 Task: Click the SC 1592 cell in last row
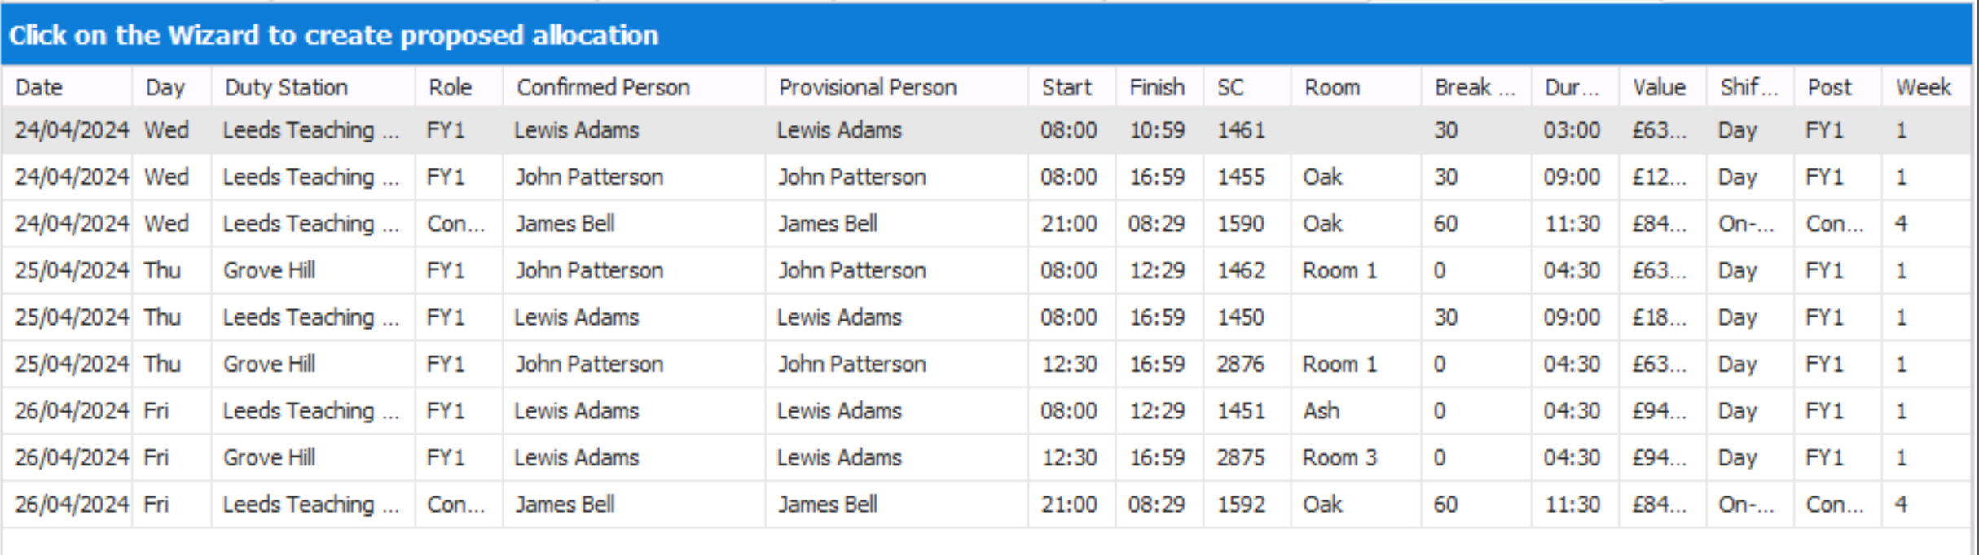coord(1240,505)
